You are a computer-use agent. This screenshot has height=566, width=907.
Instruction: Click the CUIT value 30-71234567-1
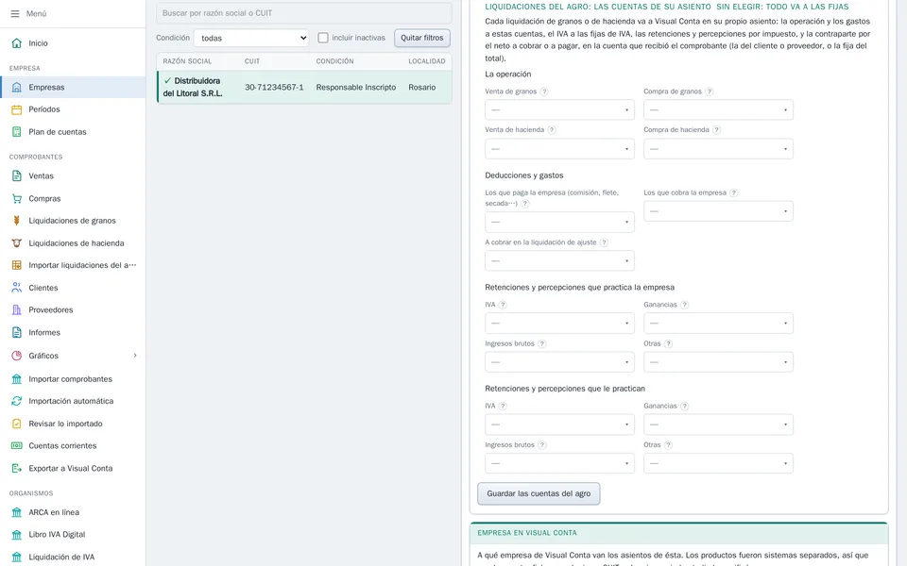[274, 87]
